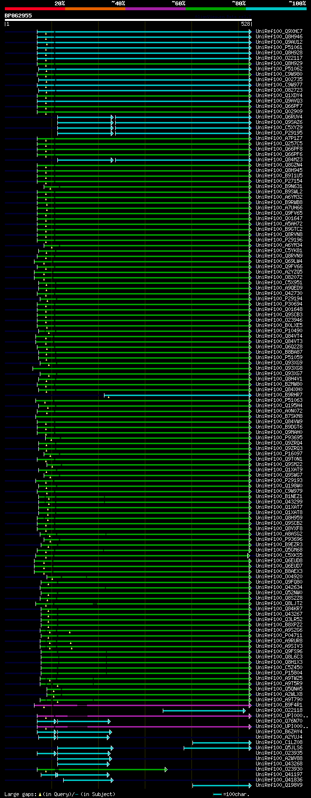
Task: Select the query name BP062955
Action: point(18,16)
